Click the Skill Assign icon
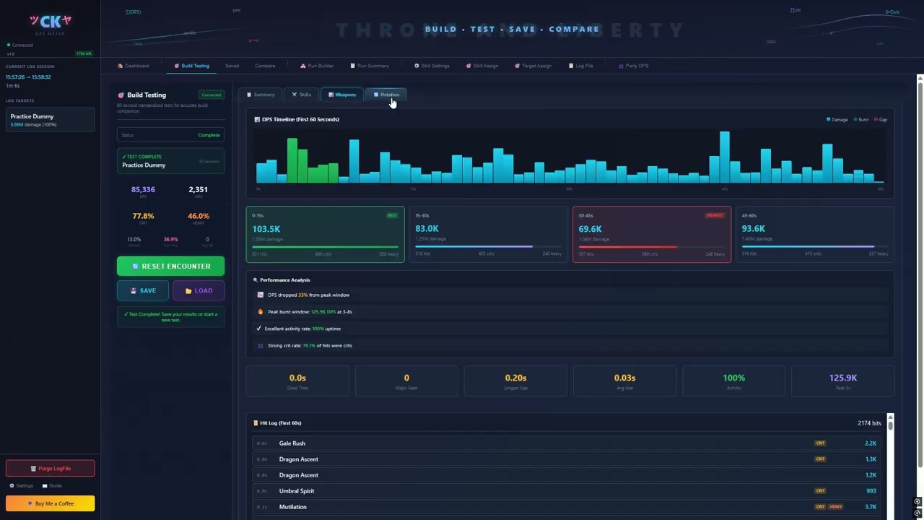Screen dimensions: 924x520 468,66
